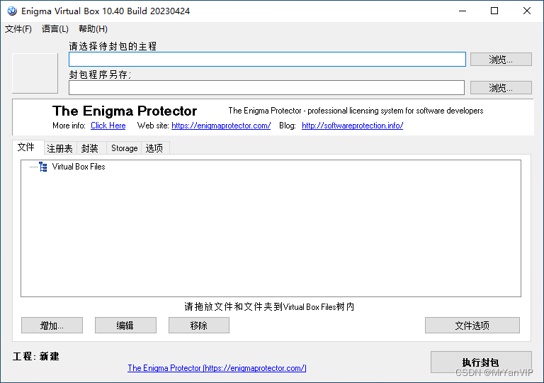Click the 编辑 button
Viewport: 544px width, 383px height.
[125, 326]
